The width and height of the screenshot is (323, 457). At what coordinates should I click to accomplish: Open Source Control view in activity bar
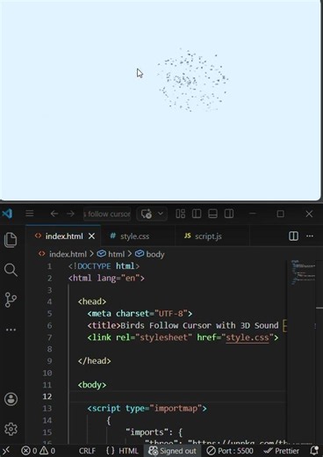[x=11, y=300]
